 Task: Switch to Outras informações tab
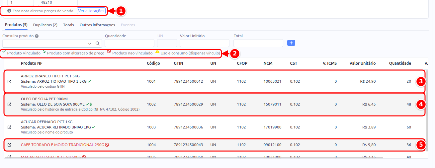pyautogui.click(x=97, y=25)
